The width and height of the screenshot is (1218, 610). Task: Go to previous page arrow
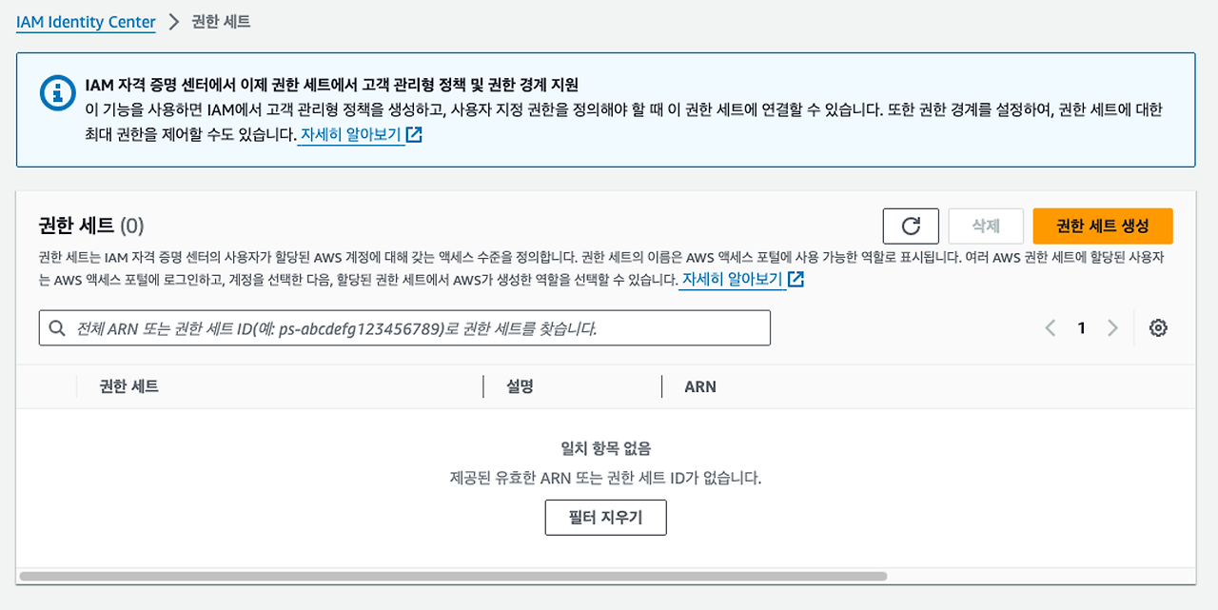tap(1051, 328)
